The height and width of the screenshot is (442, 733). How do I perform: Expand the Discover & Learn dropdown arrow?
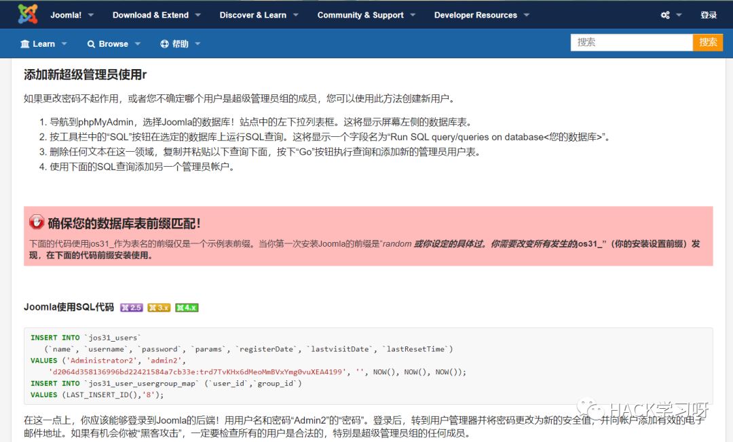click(x=295, y=15)
